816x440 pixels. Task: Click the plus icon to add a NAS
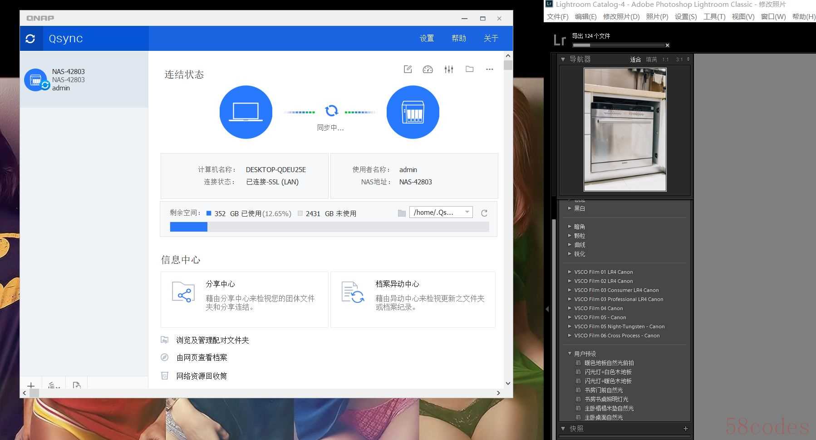coord(31,386)
